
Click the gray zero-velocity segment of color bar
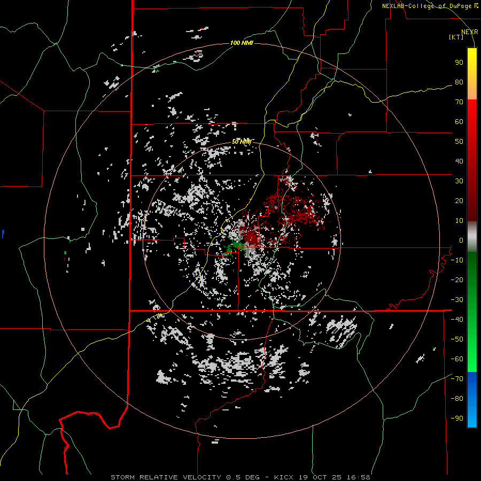tap(472, 237)
